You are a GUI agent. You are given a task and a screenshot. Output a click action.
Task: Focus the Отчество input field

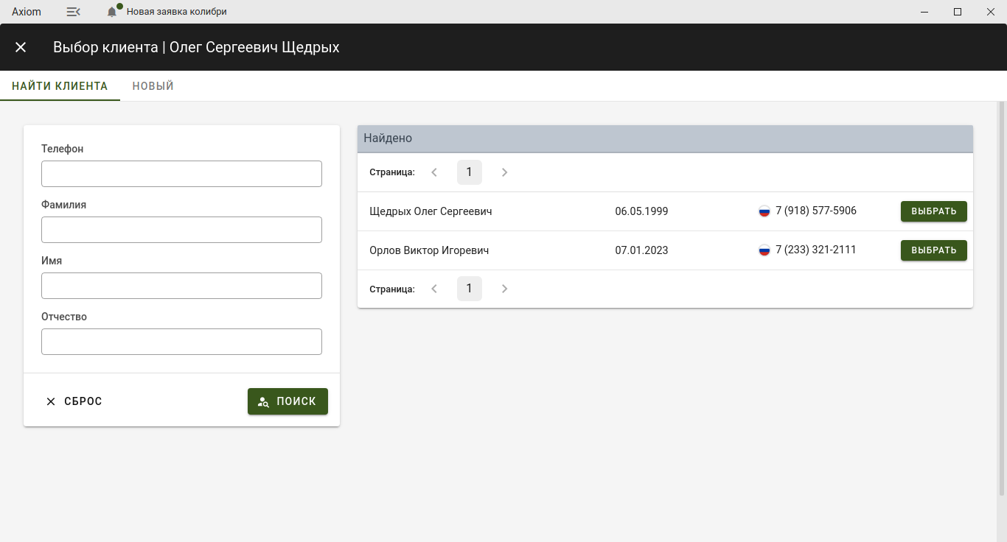[x=181, y=342]
